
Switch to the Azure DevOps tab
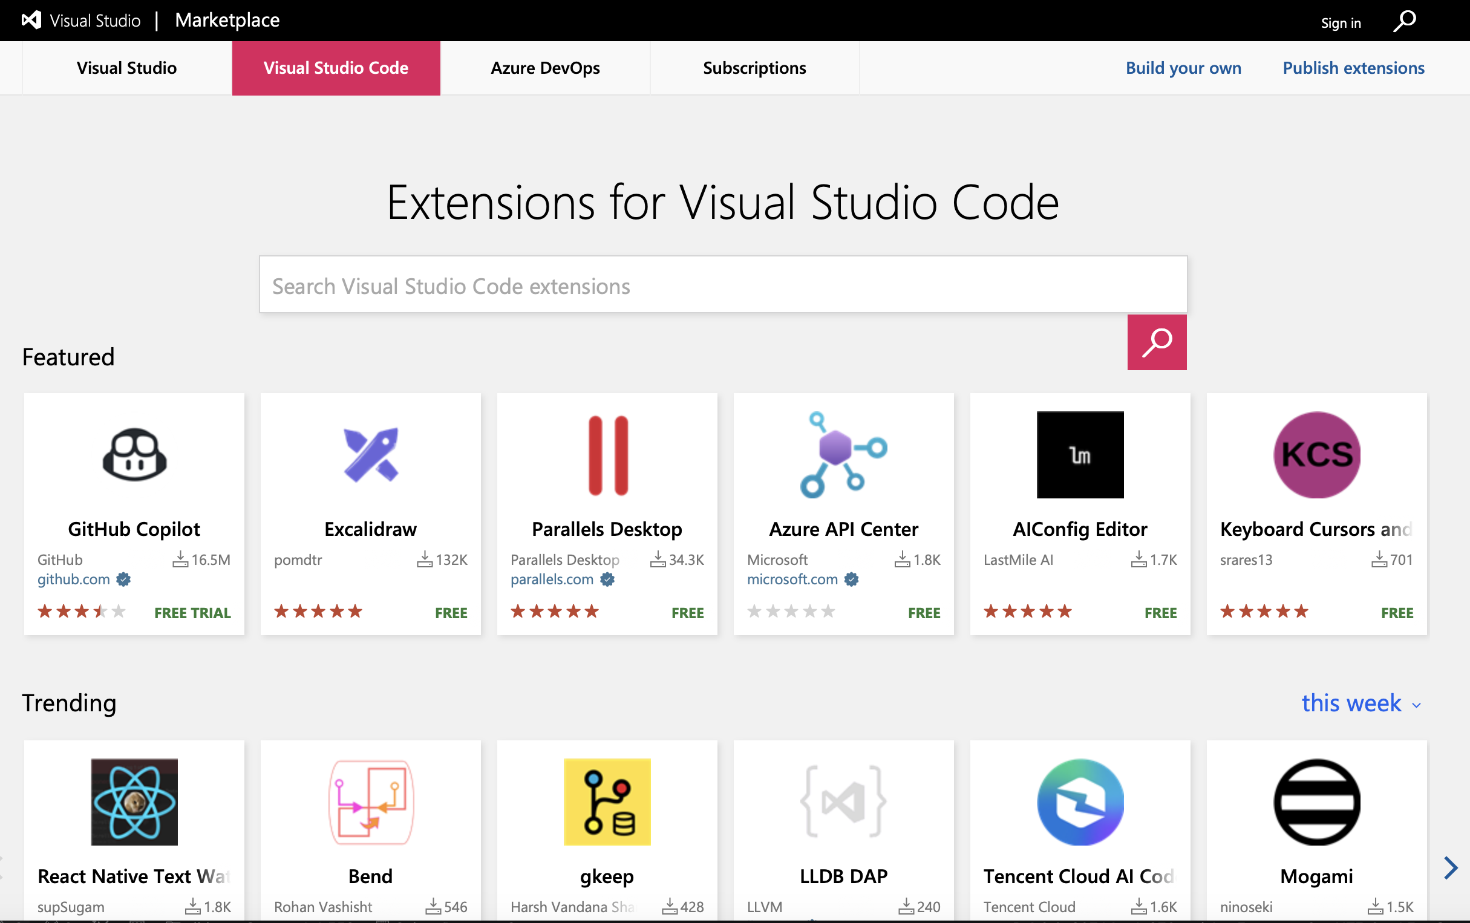coord(545,68)
